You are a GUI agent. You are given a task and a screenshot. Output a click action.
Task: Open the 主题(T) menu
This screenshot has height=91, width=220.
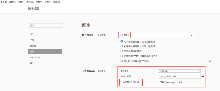point(48,2)
